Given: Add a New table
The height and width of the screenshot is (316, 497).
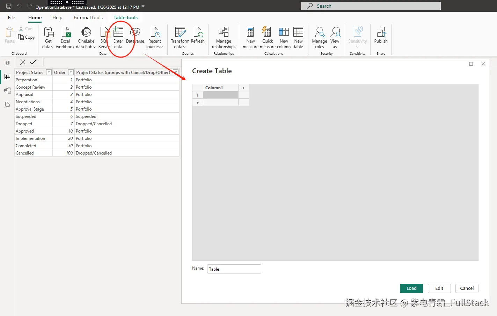Looking at the screenshot, I should pyautogui.click(x=298, y=37).
